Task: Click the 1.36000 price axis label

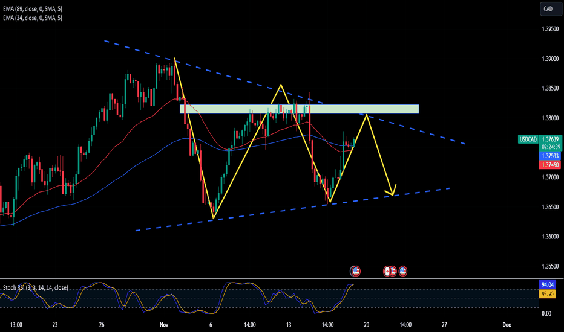Action: [550, 237]
